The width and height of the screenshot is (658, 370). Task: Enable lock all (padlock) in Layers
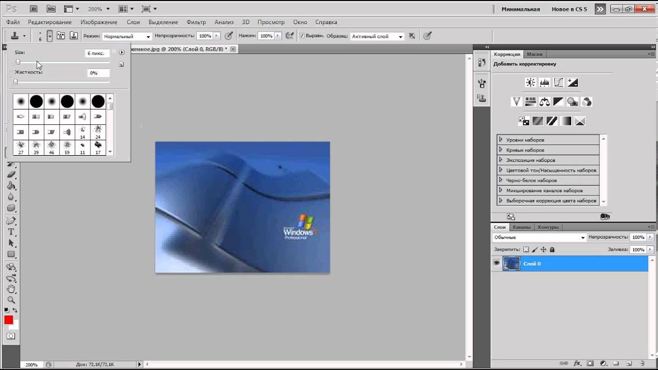pos(552,249)
